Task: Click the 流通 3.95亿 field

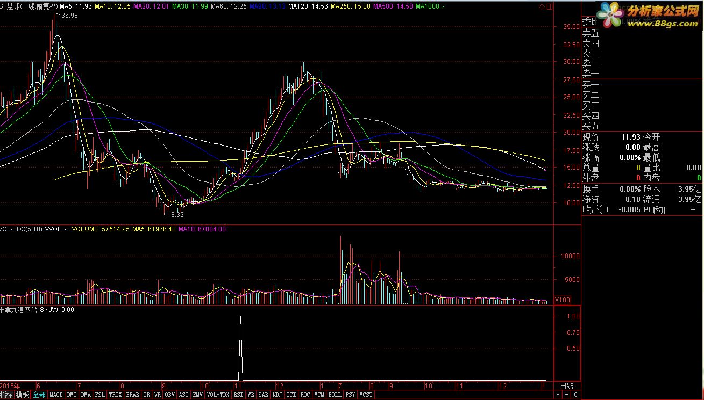Action: coord(672,199)
